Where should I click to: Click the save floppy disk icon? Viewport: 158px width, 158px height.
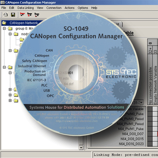coord(13,15)
